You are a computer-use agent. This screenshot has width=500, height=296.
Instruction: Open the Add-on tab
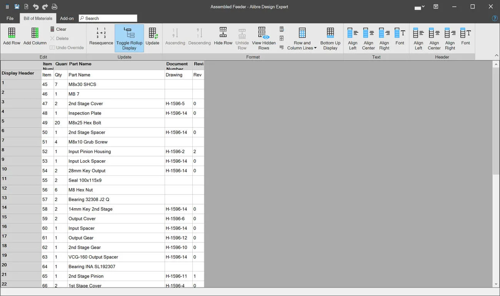67,18
